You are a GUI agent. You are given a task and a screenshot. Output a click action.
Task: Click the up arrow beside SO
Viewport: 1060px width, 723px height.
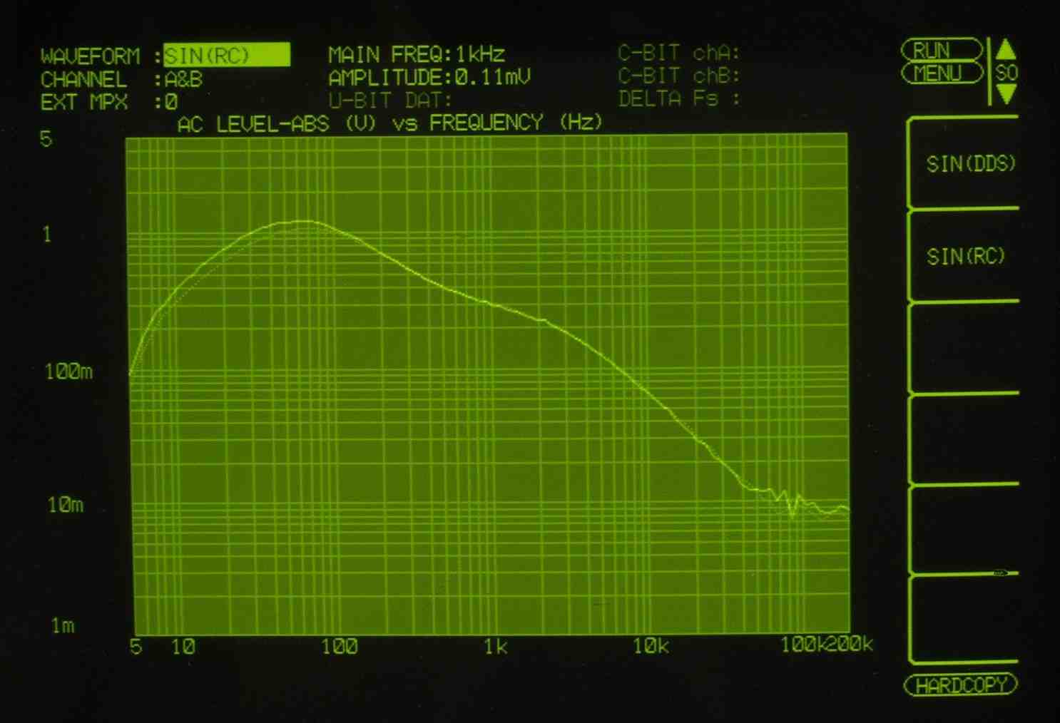pyautogui.click(x=1006, y=50)
